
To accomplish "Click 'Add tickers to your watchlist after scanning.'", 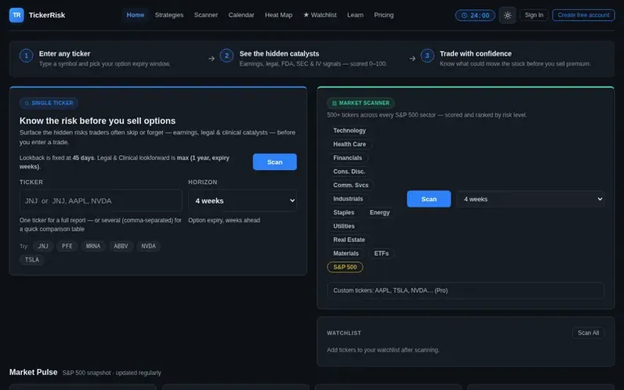I will (x=383, y=350).
